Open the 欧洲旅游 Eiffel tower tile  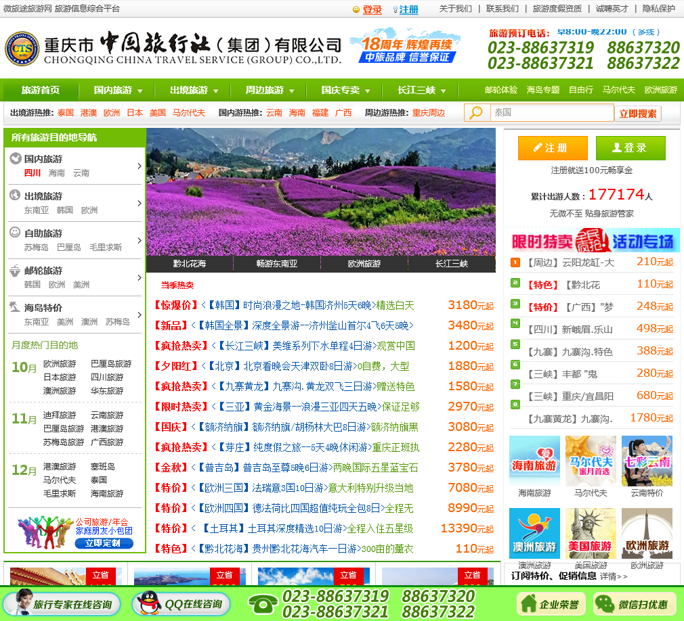[647, 534]
